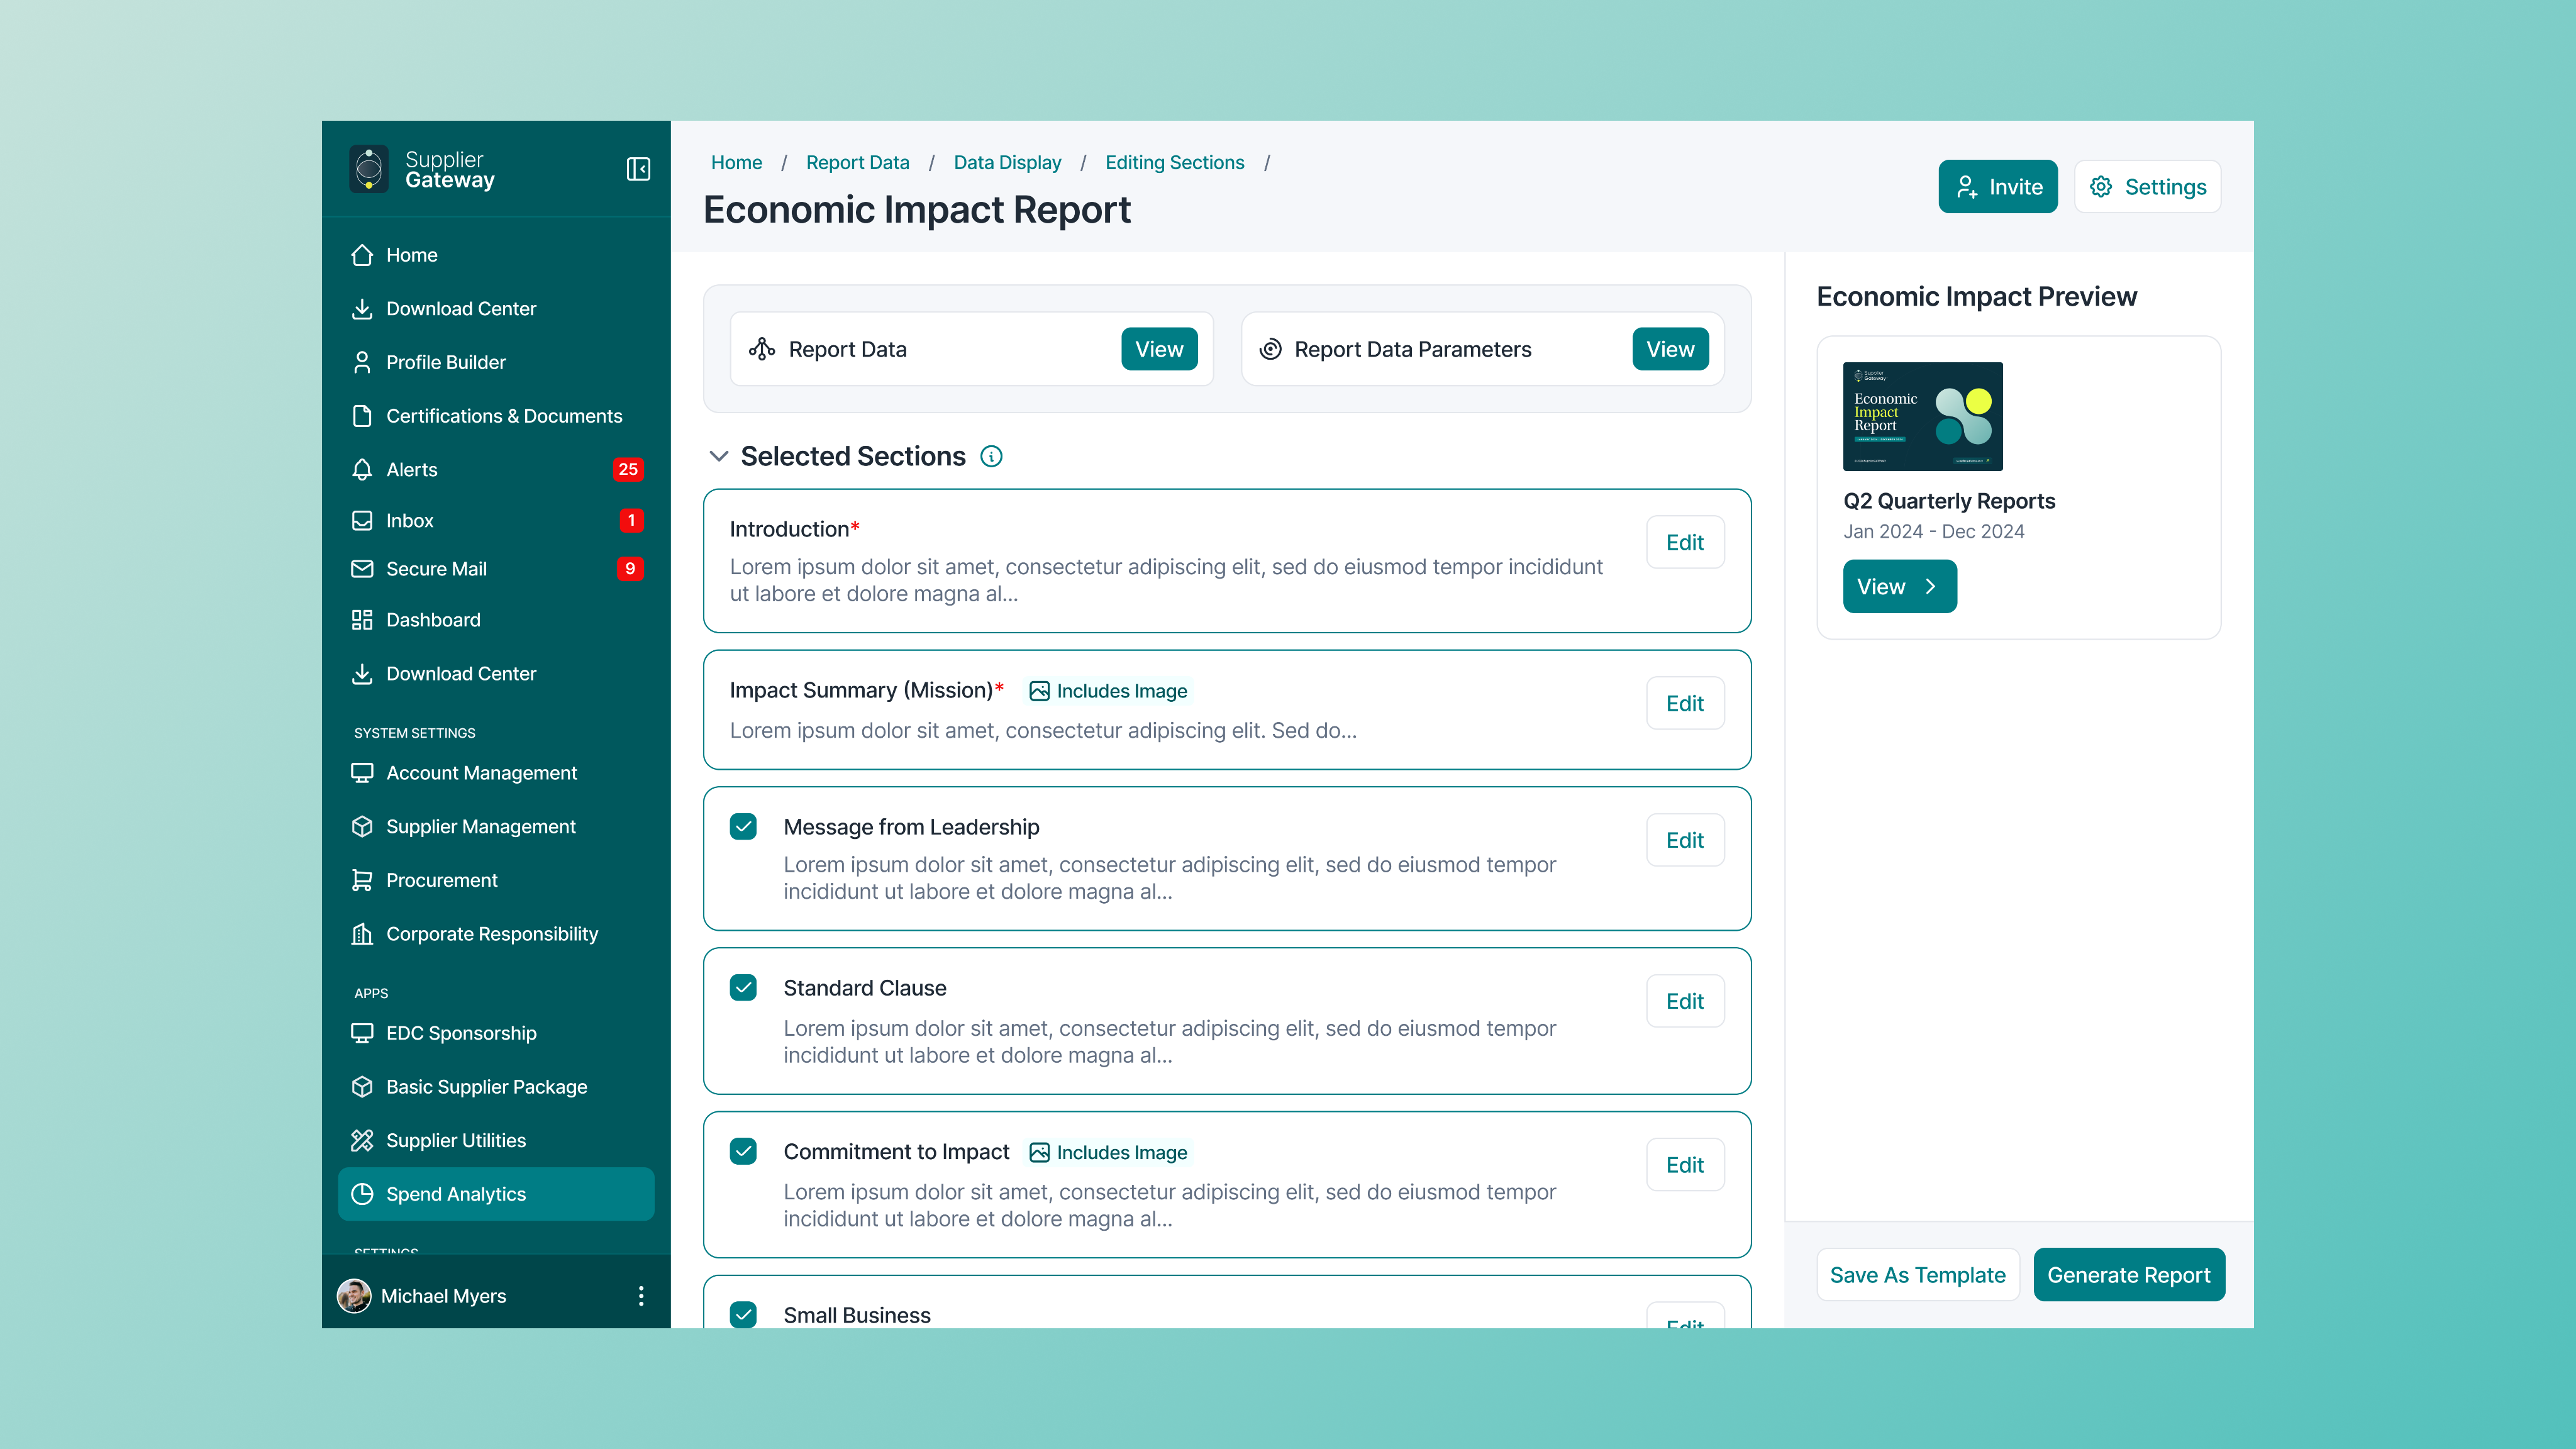Screen dimensions: 2576x1449
Task: Click the Supplier Utilities tools icon
Action: (362, 1140)
